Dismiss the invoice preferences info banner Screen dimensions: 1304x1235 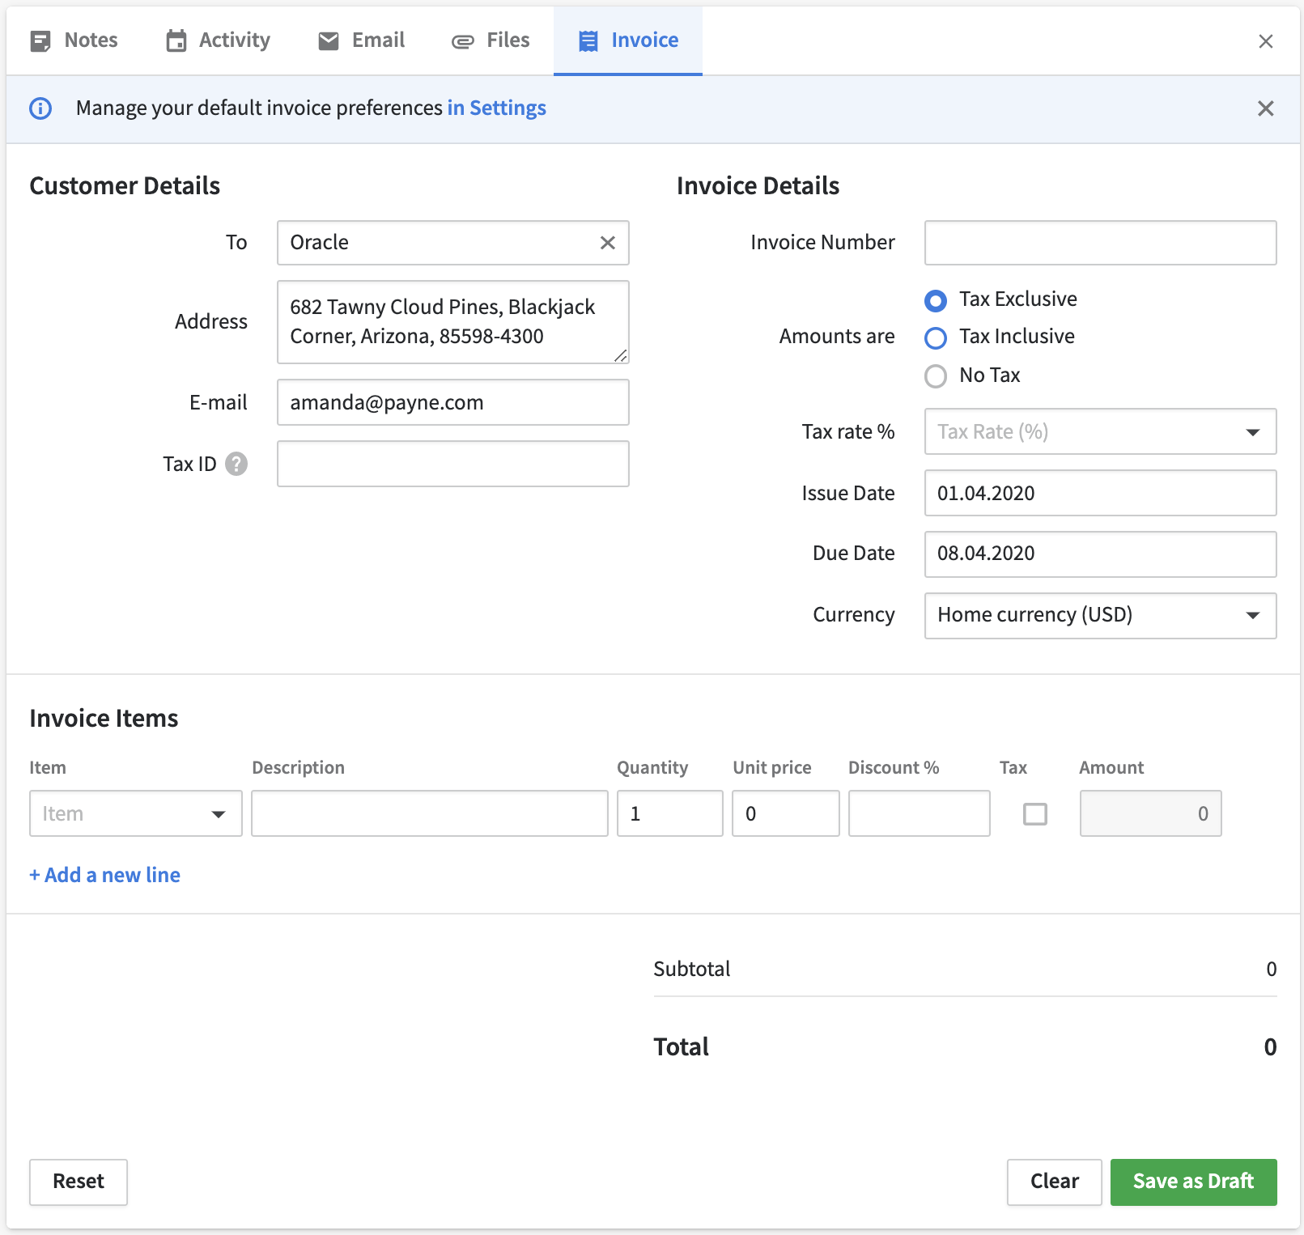[x=1266, y=108]
